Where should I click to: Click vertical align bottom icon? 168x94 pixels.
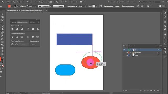[38, 29]
